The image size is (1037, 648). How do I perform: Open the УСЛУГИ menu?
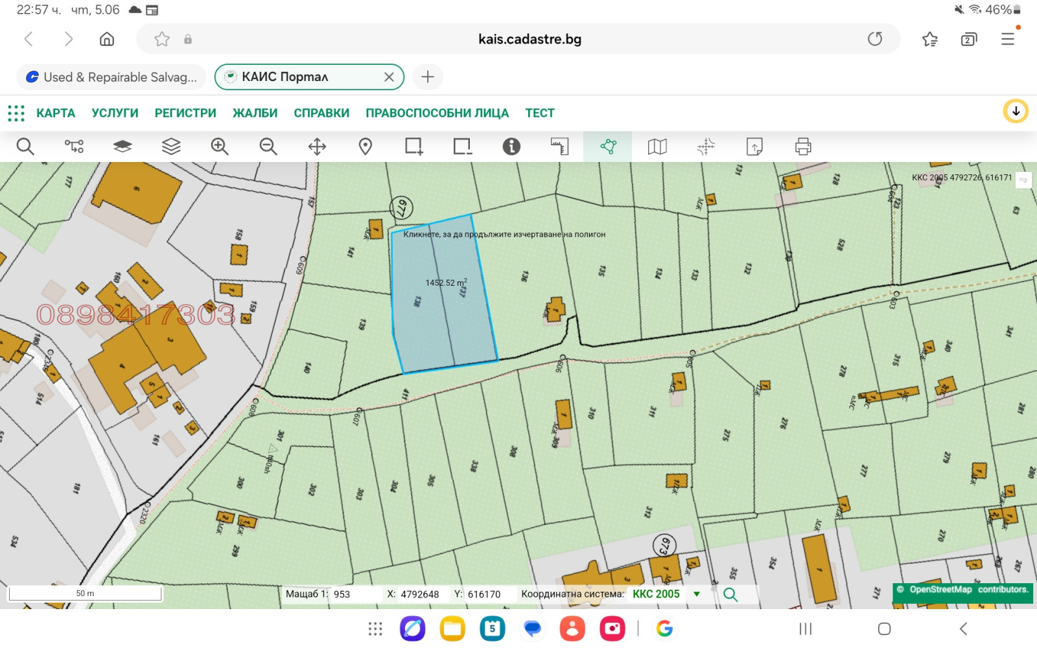click(x=115, y=113)
